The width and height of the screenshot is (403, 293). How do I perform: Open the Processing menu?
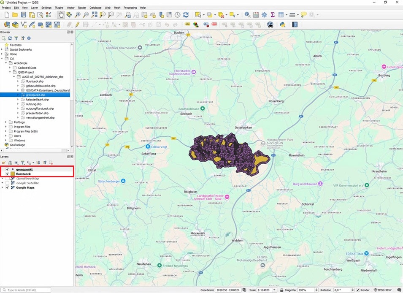tap(130, 8)
